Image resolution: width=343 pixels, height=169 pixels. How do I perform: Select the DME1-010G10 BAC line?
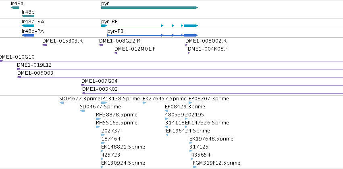(172, 61)
